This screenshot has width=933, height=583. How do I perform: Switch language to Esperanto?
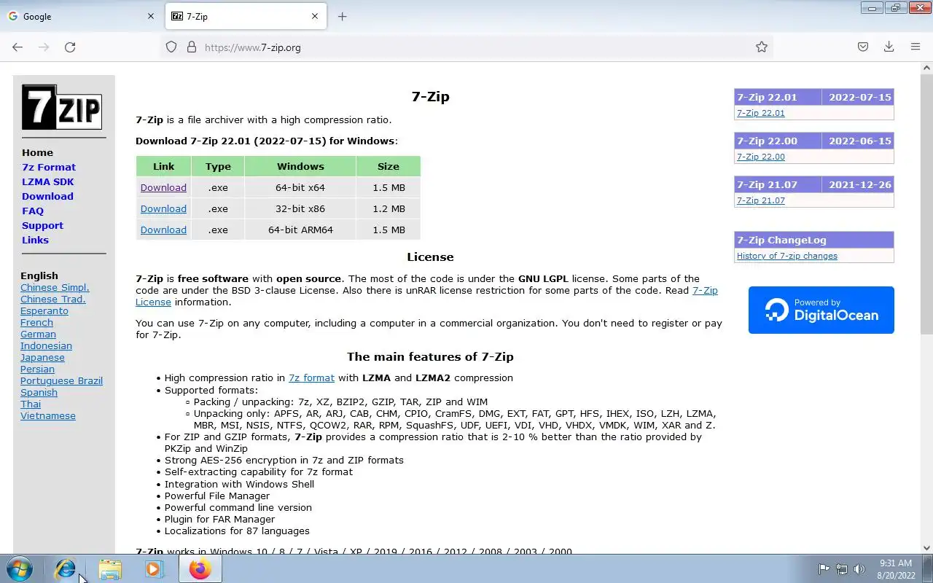click(44, 310)
